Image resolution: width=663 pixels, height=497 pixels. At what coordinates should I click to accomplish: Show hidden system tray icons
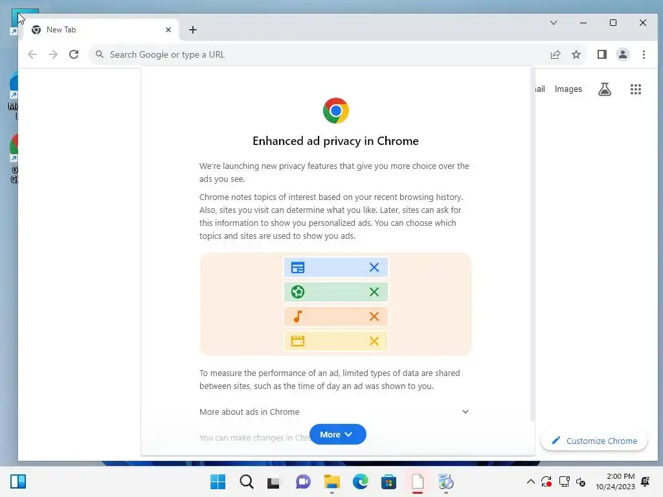(x=531, y=481)
